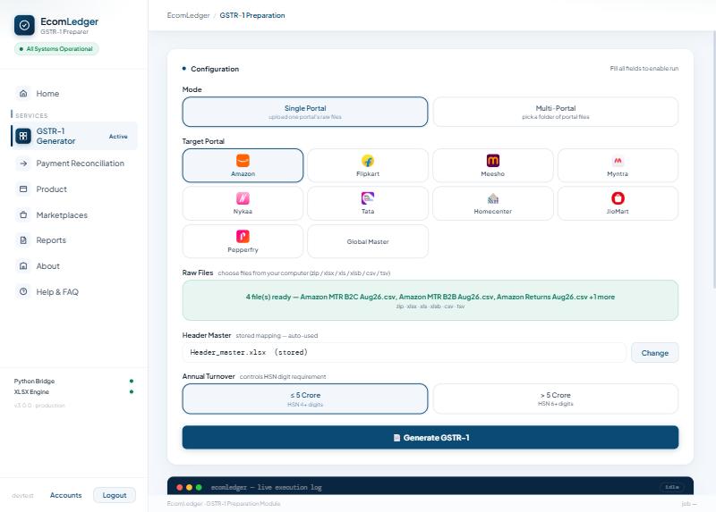This screenshot has width=716, height=512.
Task: Click Generate GSTR-1 button
Action: tap(430, 438)
